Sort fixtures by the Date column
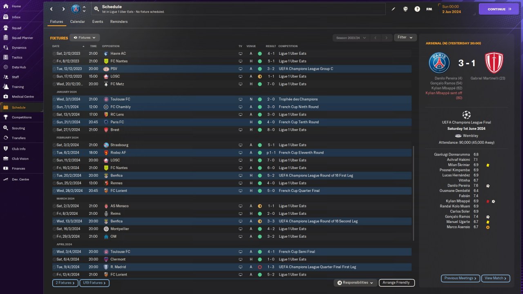The height and width of the screenshot is (294, 523). pos(56,46)
